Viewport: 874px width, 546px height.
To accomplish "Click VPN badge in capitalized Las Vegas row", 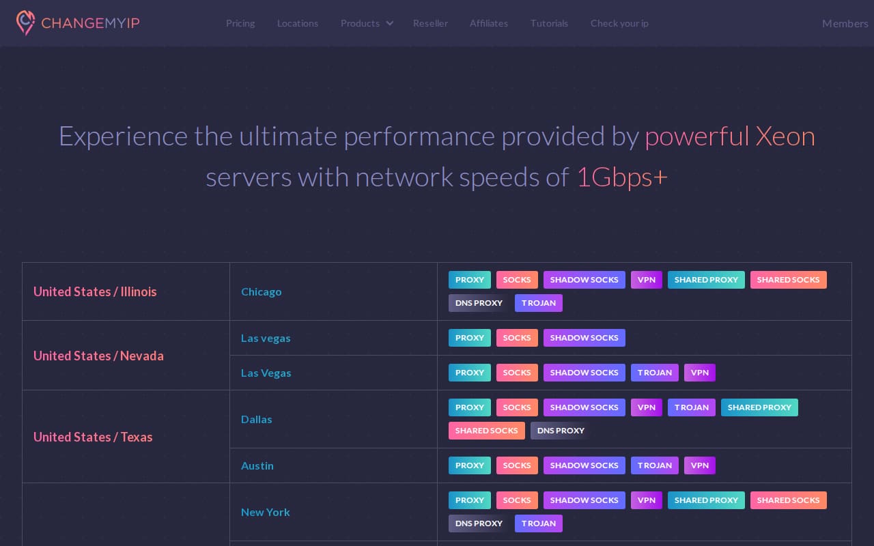I will point(700,373).
